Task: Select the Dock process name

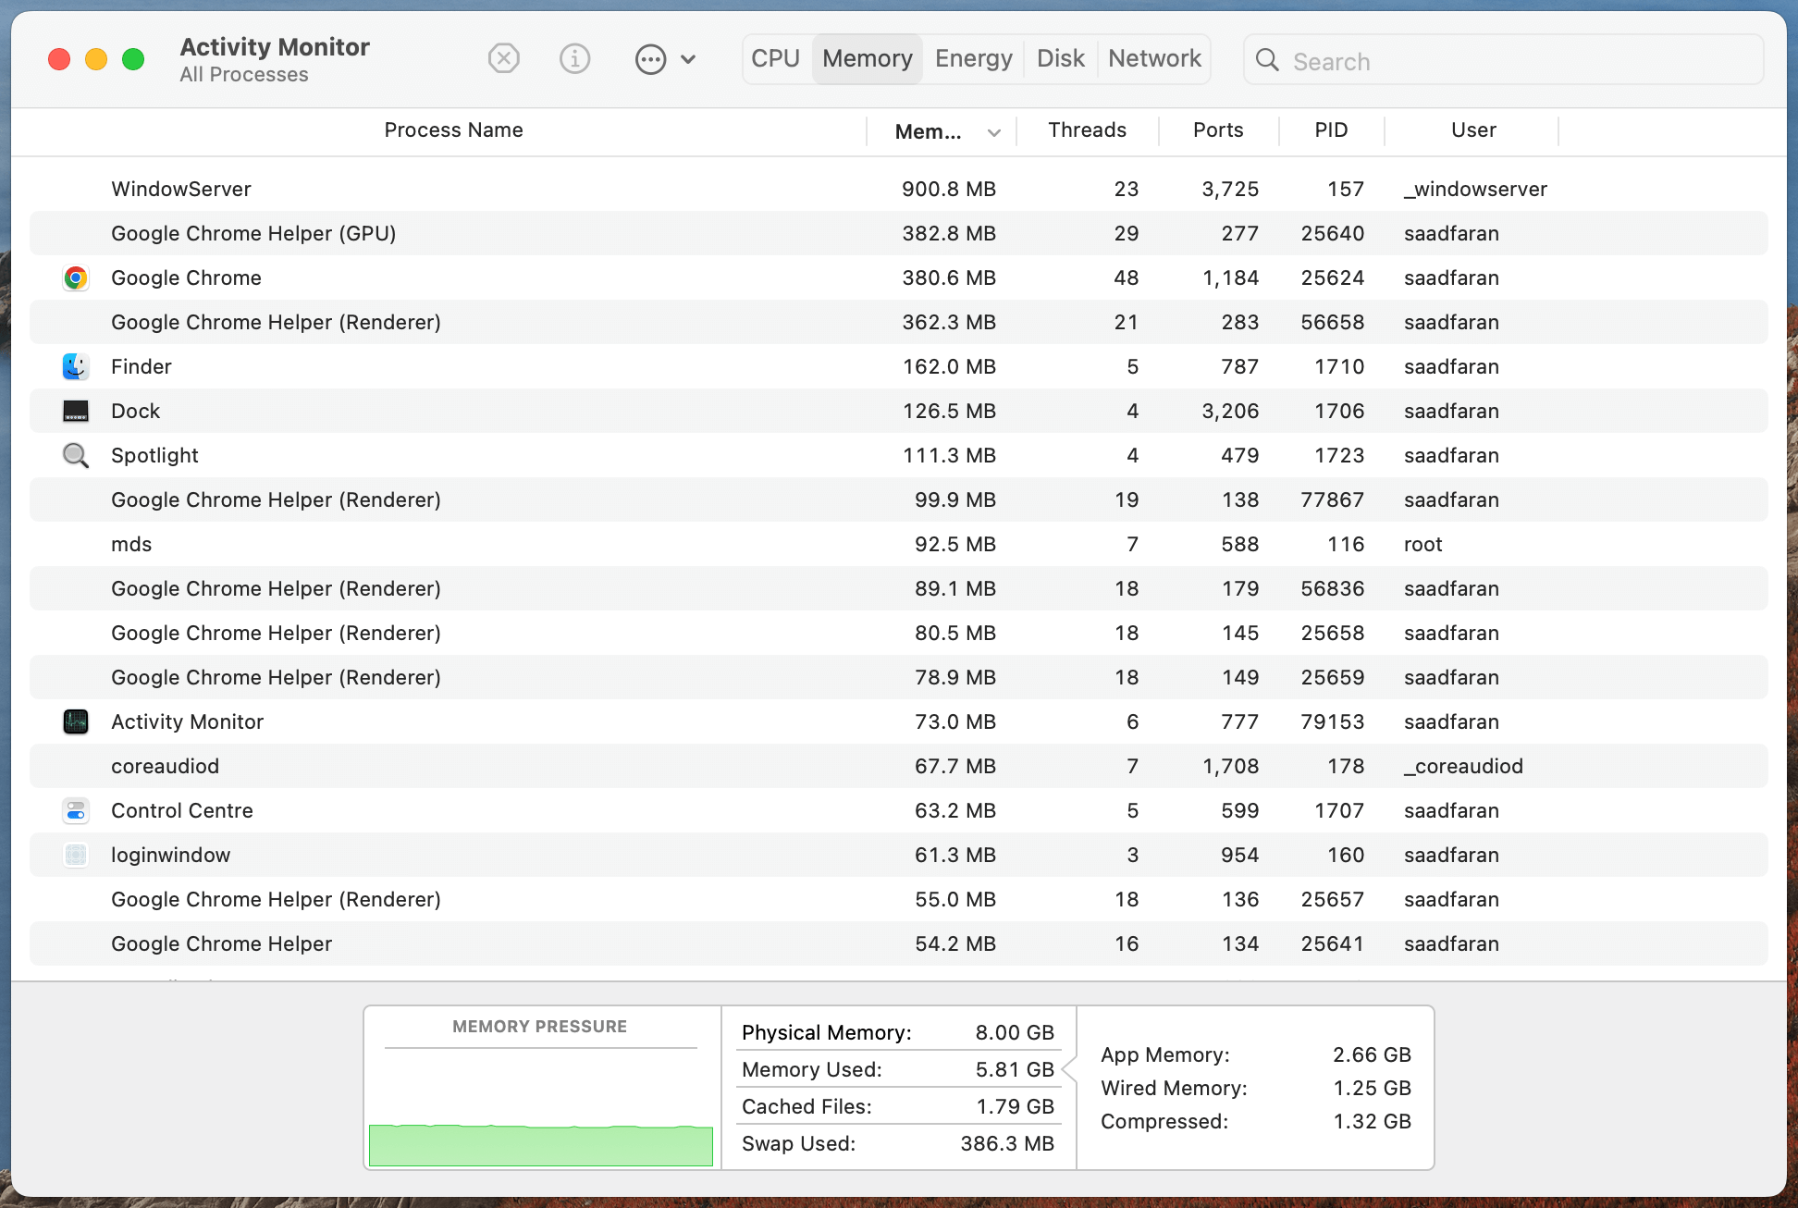Action: pos(135,411)
